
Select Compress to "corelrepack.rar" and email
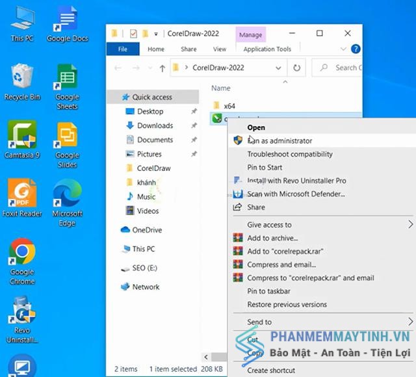(x=311, y=278)
